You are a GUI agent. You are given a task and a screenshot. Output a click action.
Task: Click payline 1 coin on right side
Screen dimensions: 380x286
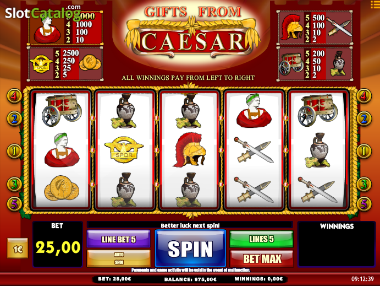pos(364,151)
